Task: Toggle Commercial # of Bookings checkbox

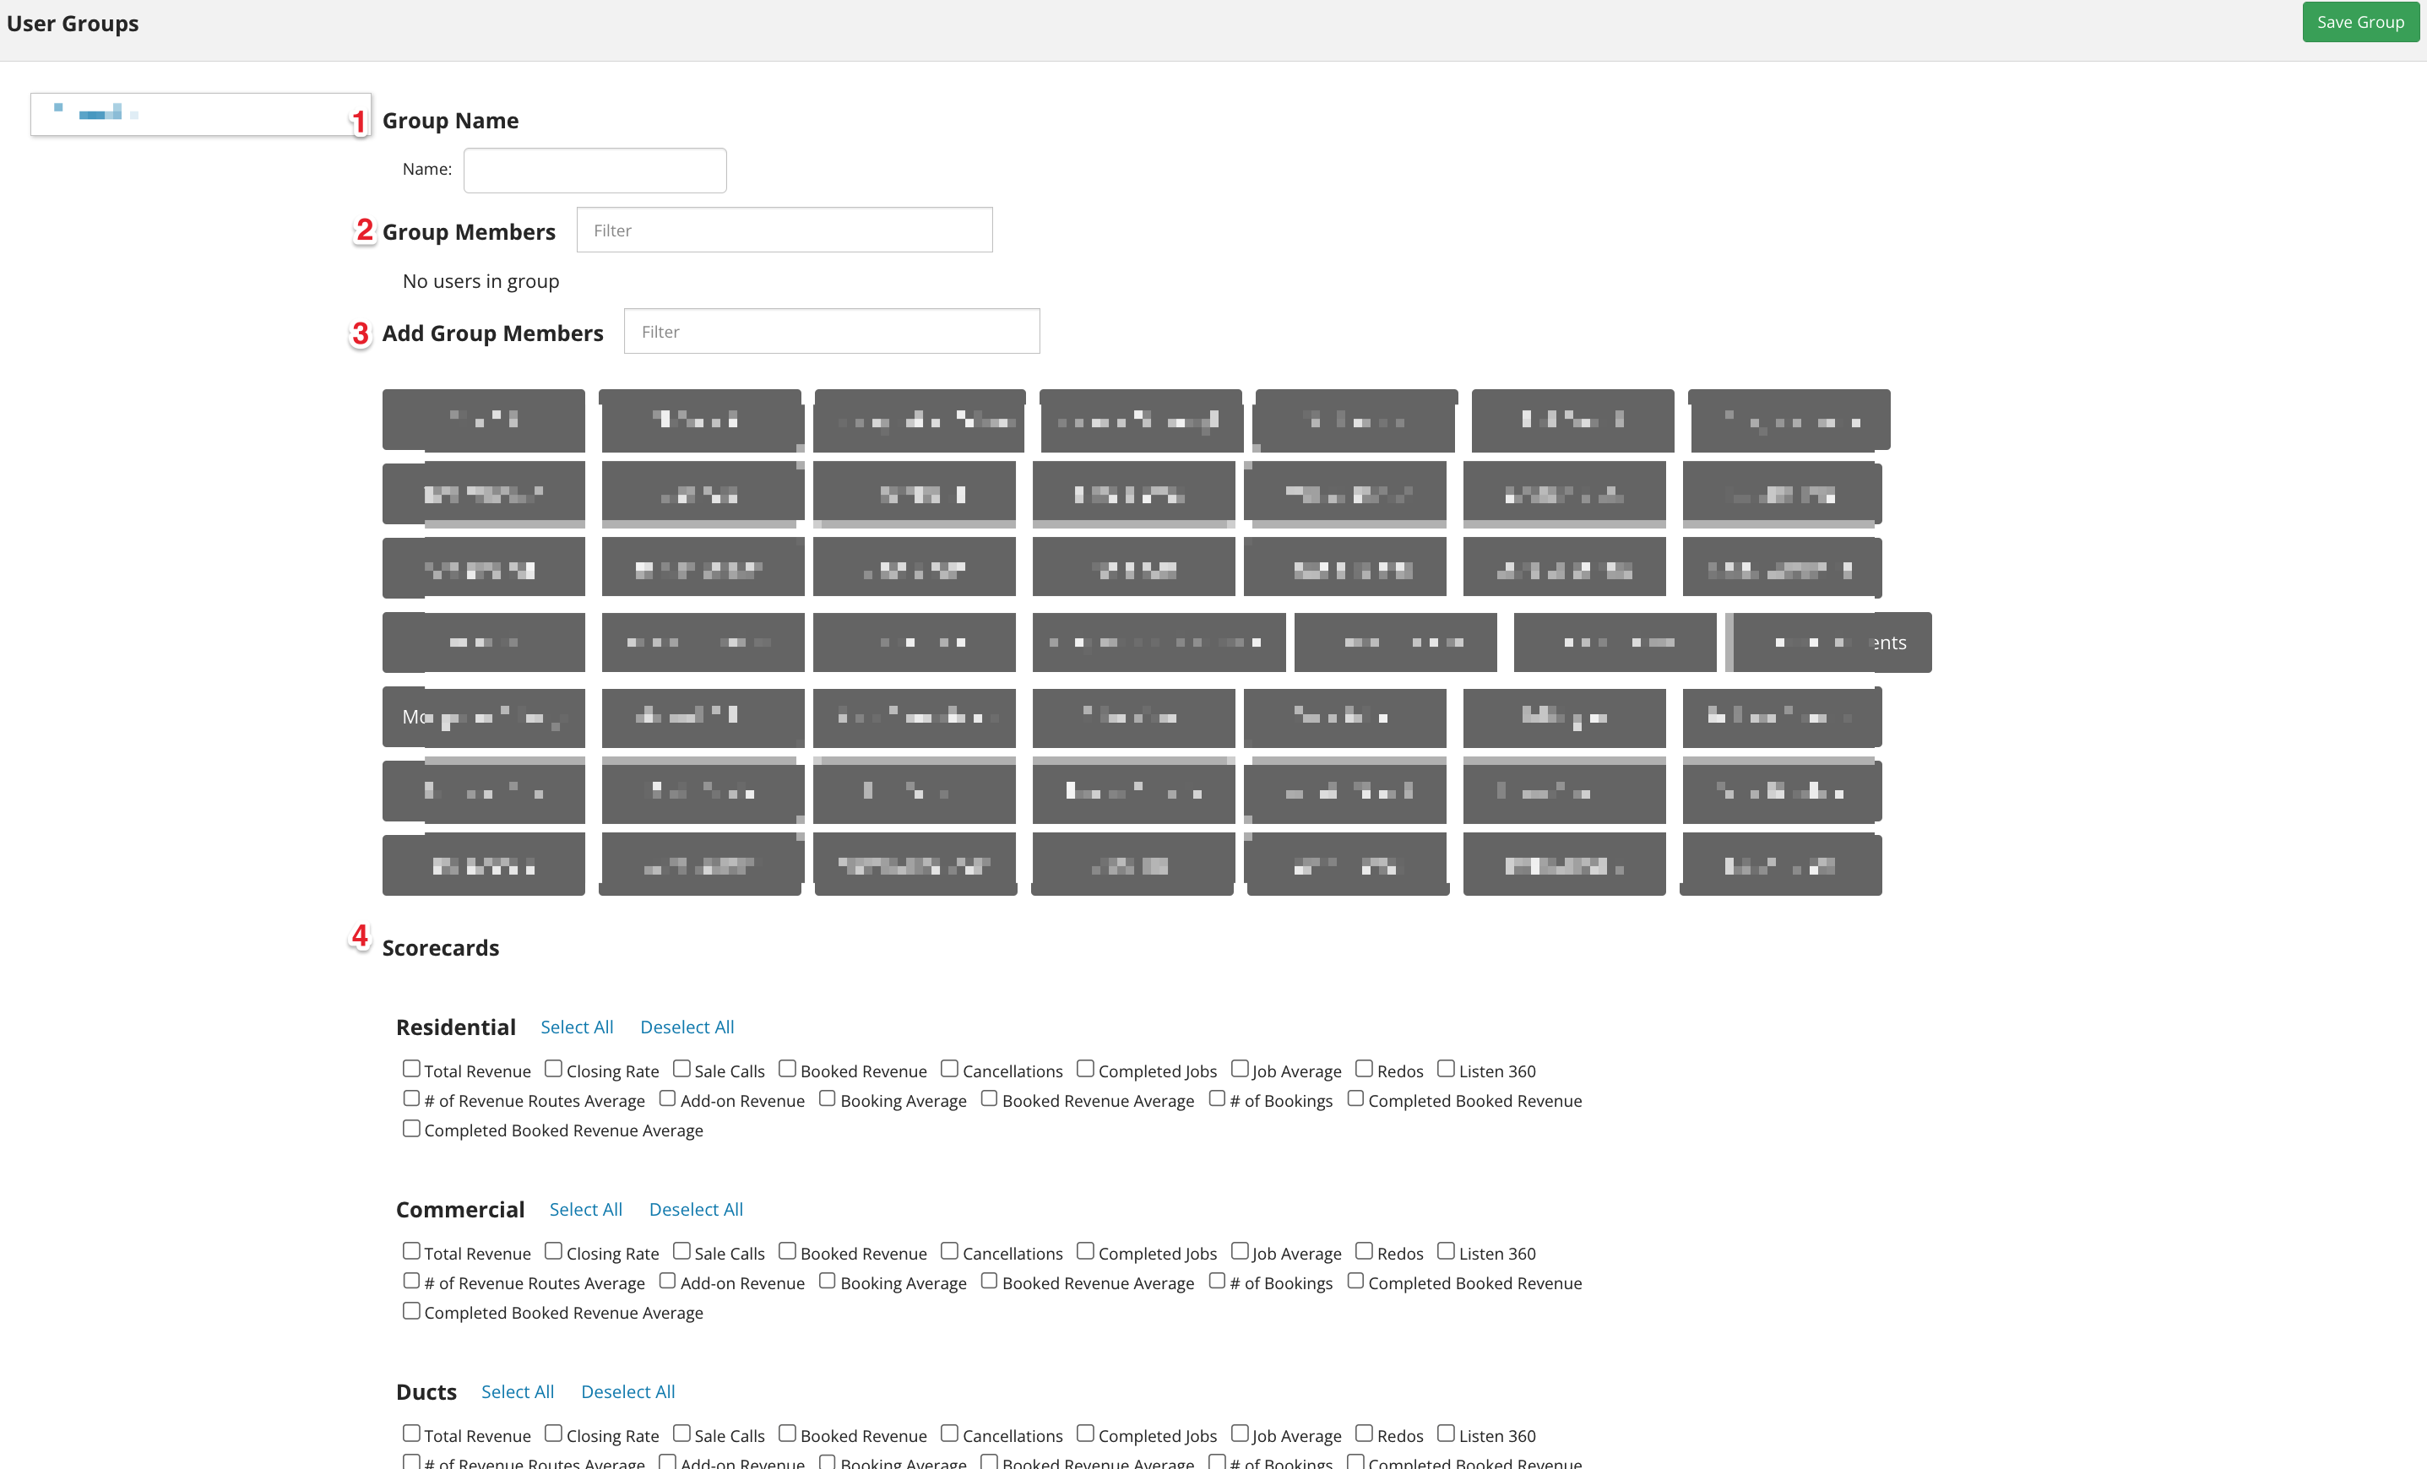Action: point(1218,1280)
